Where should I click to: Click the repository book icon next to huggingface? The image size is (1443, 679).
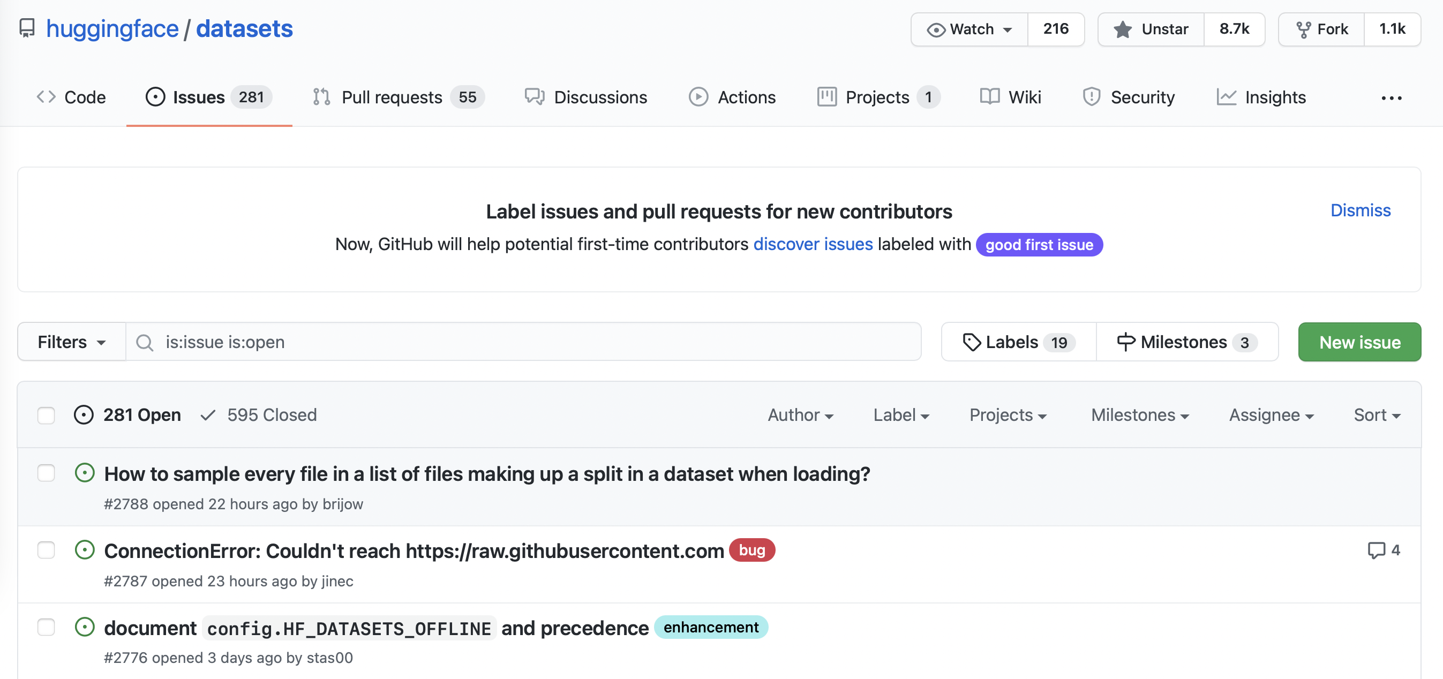click(x=26, y=28)
